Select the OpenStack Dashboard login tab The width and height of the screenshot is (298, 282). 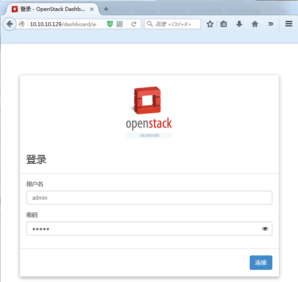[52, 9]
